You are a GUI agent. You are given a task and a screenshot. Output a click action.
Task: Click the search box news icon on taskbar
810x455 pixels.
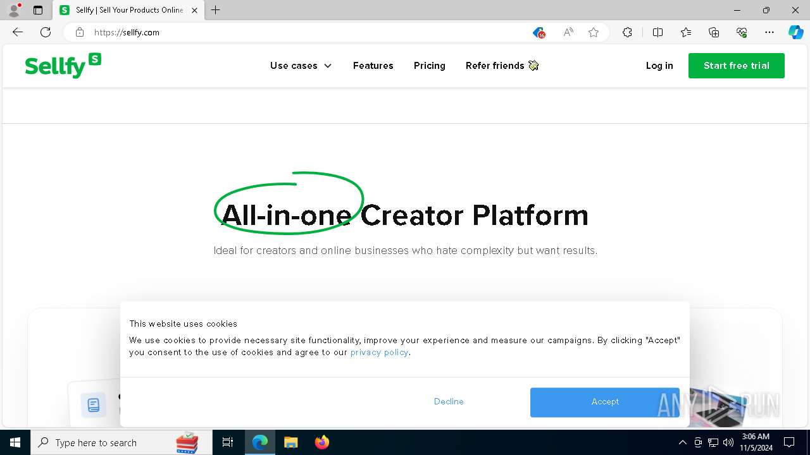coord(187,443)
